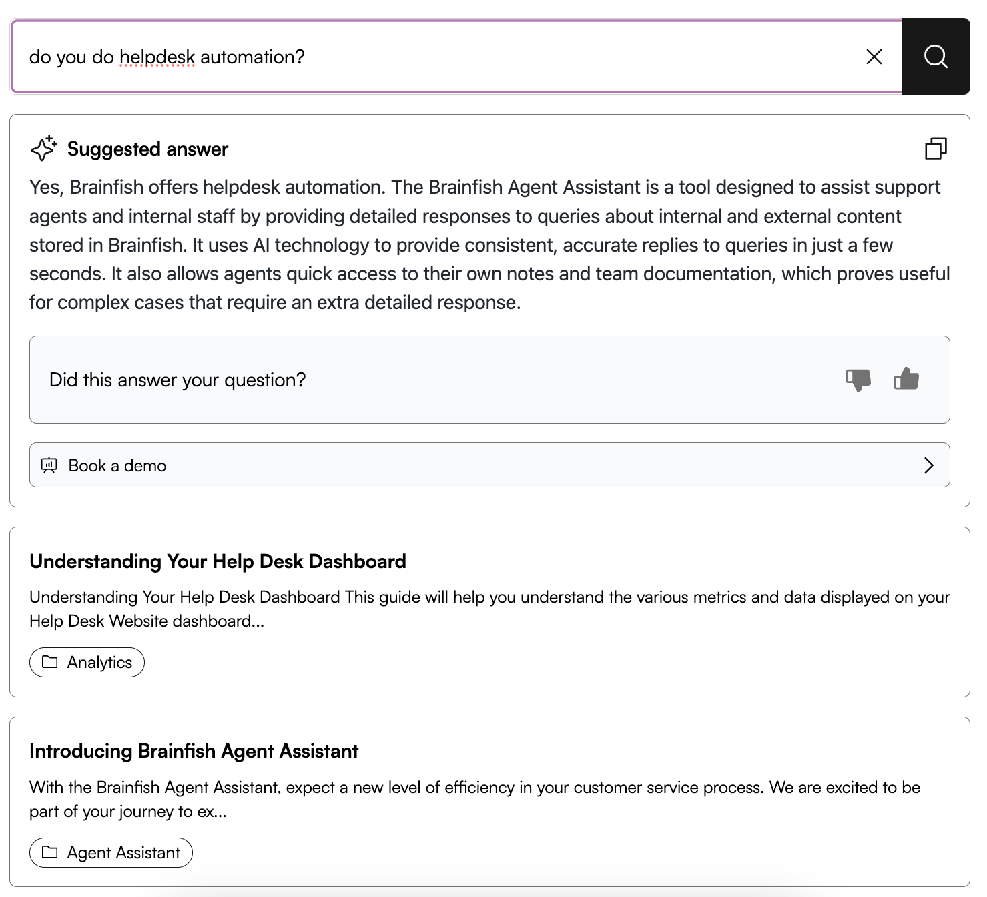Click the Help Desk Dashboard article excerpt
This screenshot has height=897, width=987.
[x=490, y=609]
